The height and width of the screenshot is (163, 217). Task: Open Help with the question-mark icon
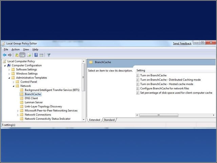tap(36, 55)
